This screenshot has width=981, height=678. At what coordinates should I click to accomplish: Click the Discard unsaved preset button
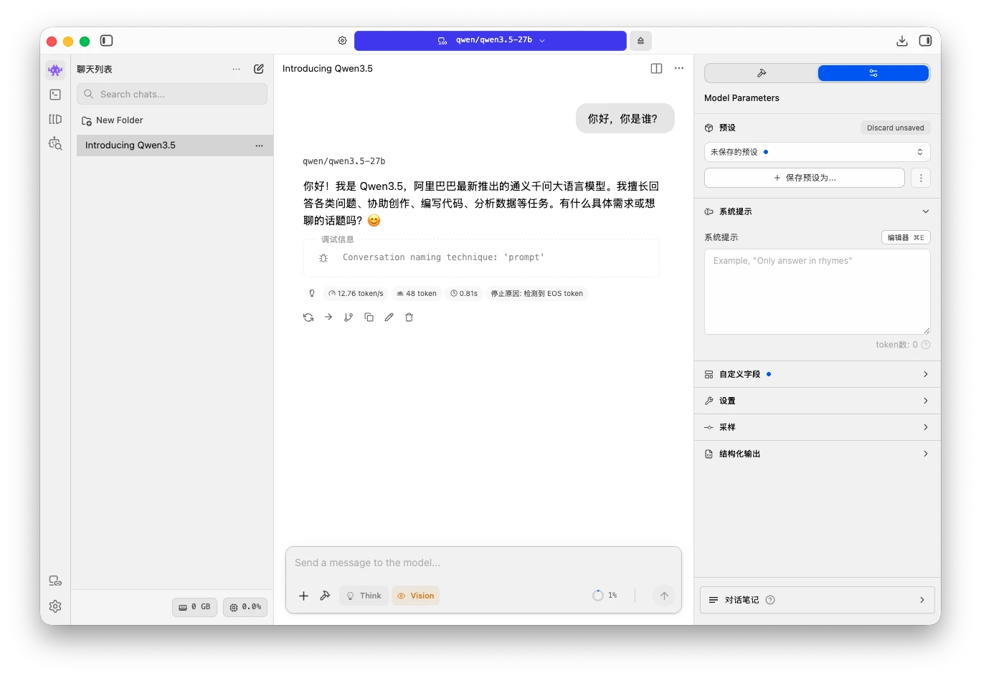coord(895,128)
